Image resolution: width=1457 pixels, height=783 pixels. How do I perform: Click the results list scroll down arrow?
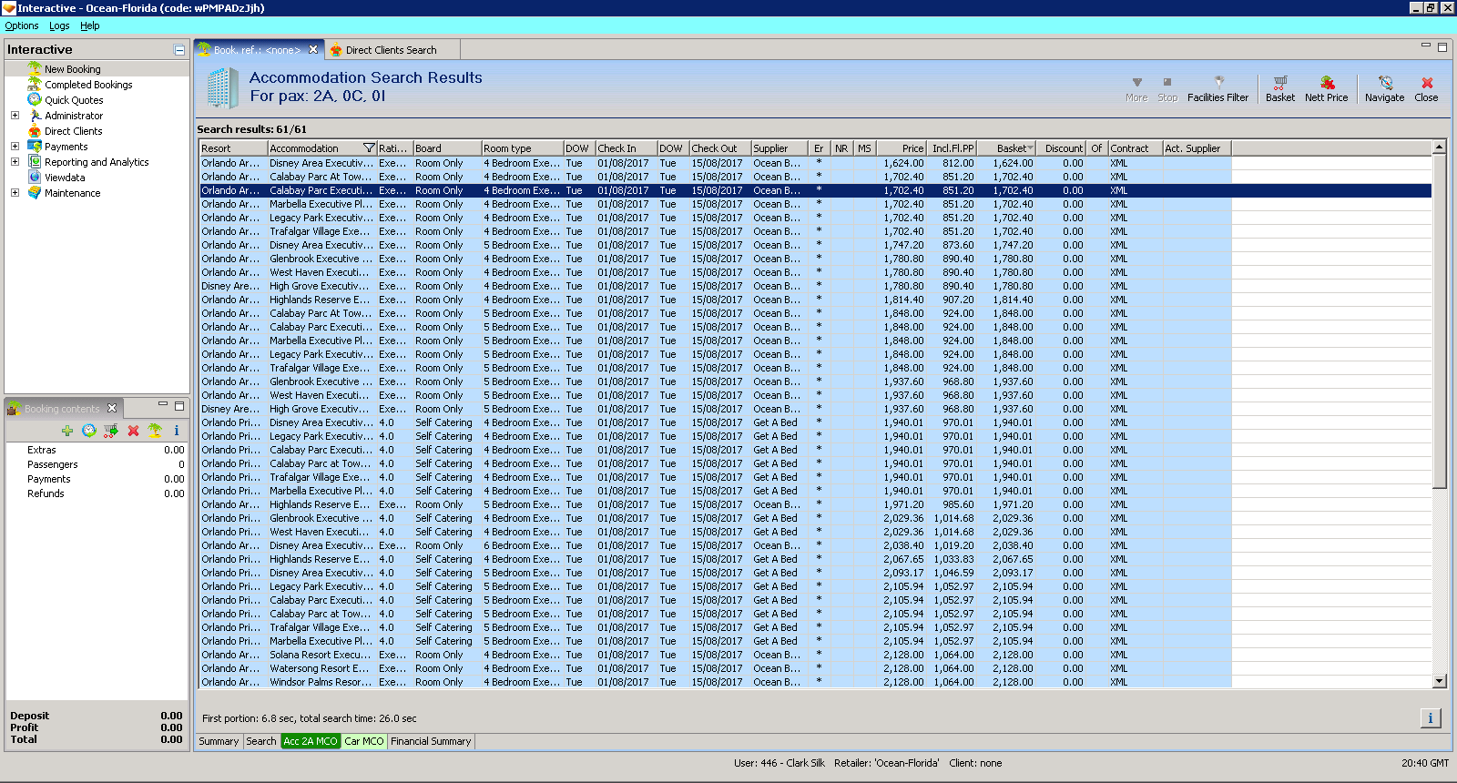tap(1439, 681)
